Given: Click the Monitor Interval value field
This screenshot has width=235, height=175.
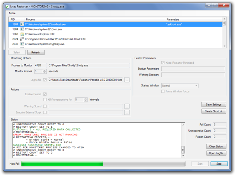Looking at the screenshot, I should coord(39,71).
